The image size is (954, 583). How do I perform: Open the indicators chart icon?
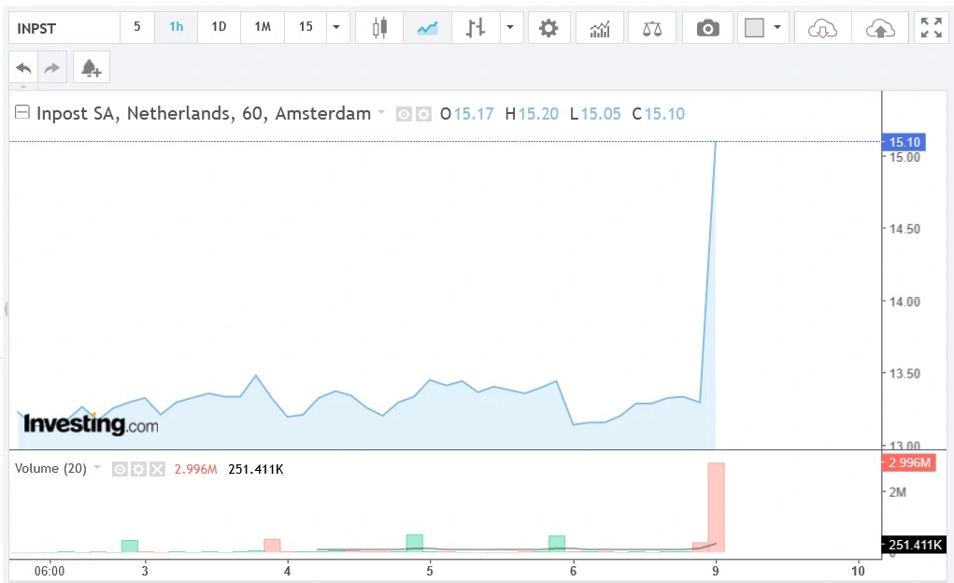click(x=600, y=27)
